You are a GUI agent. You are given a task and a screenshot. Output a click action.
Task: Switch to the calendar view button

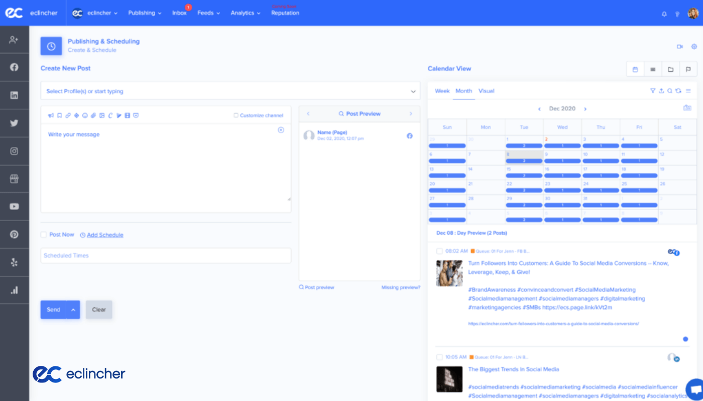pyautogui.click(x=635, y=69)
